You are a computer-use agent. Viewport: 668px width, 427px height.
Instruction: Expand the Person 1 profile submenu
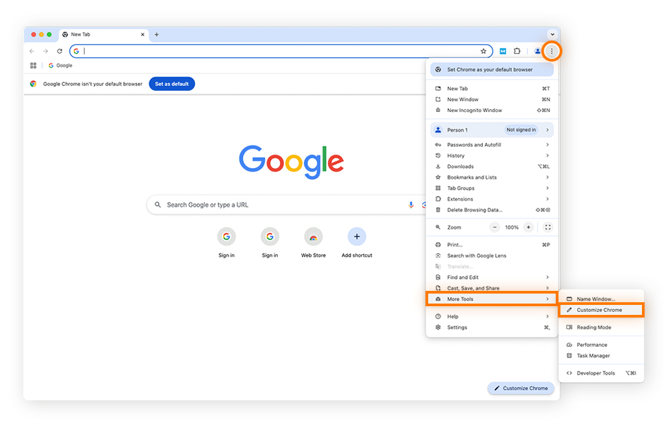[x=492, y=129]
